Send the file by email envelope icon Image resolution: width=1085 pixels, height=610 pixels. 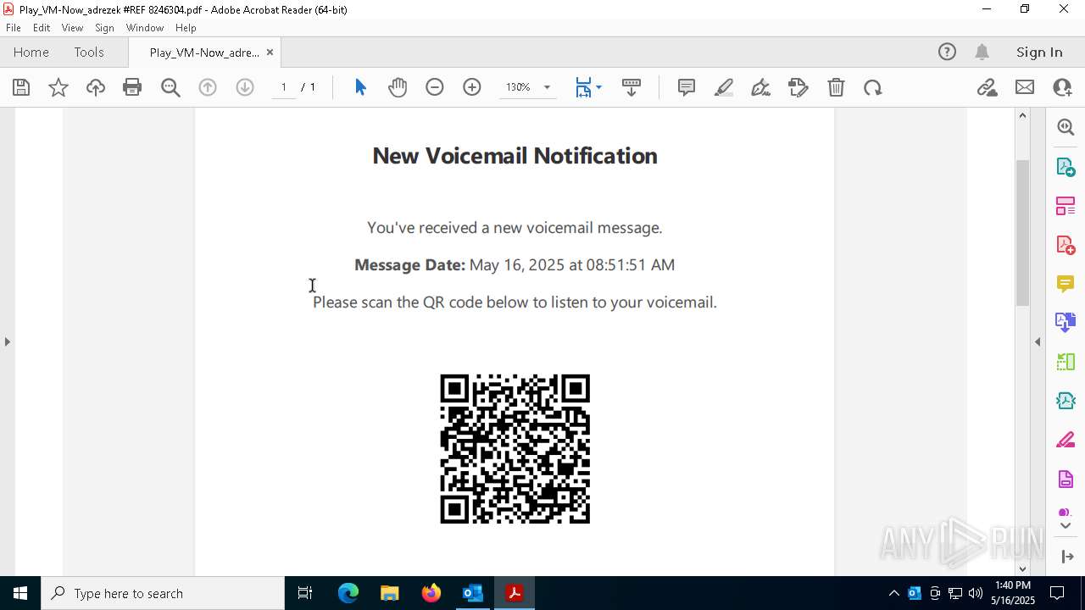click(1025, 87)
